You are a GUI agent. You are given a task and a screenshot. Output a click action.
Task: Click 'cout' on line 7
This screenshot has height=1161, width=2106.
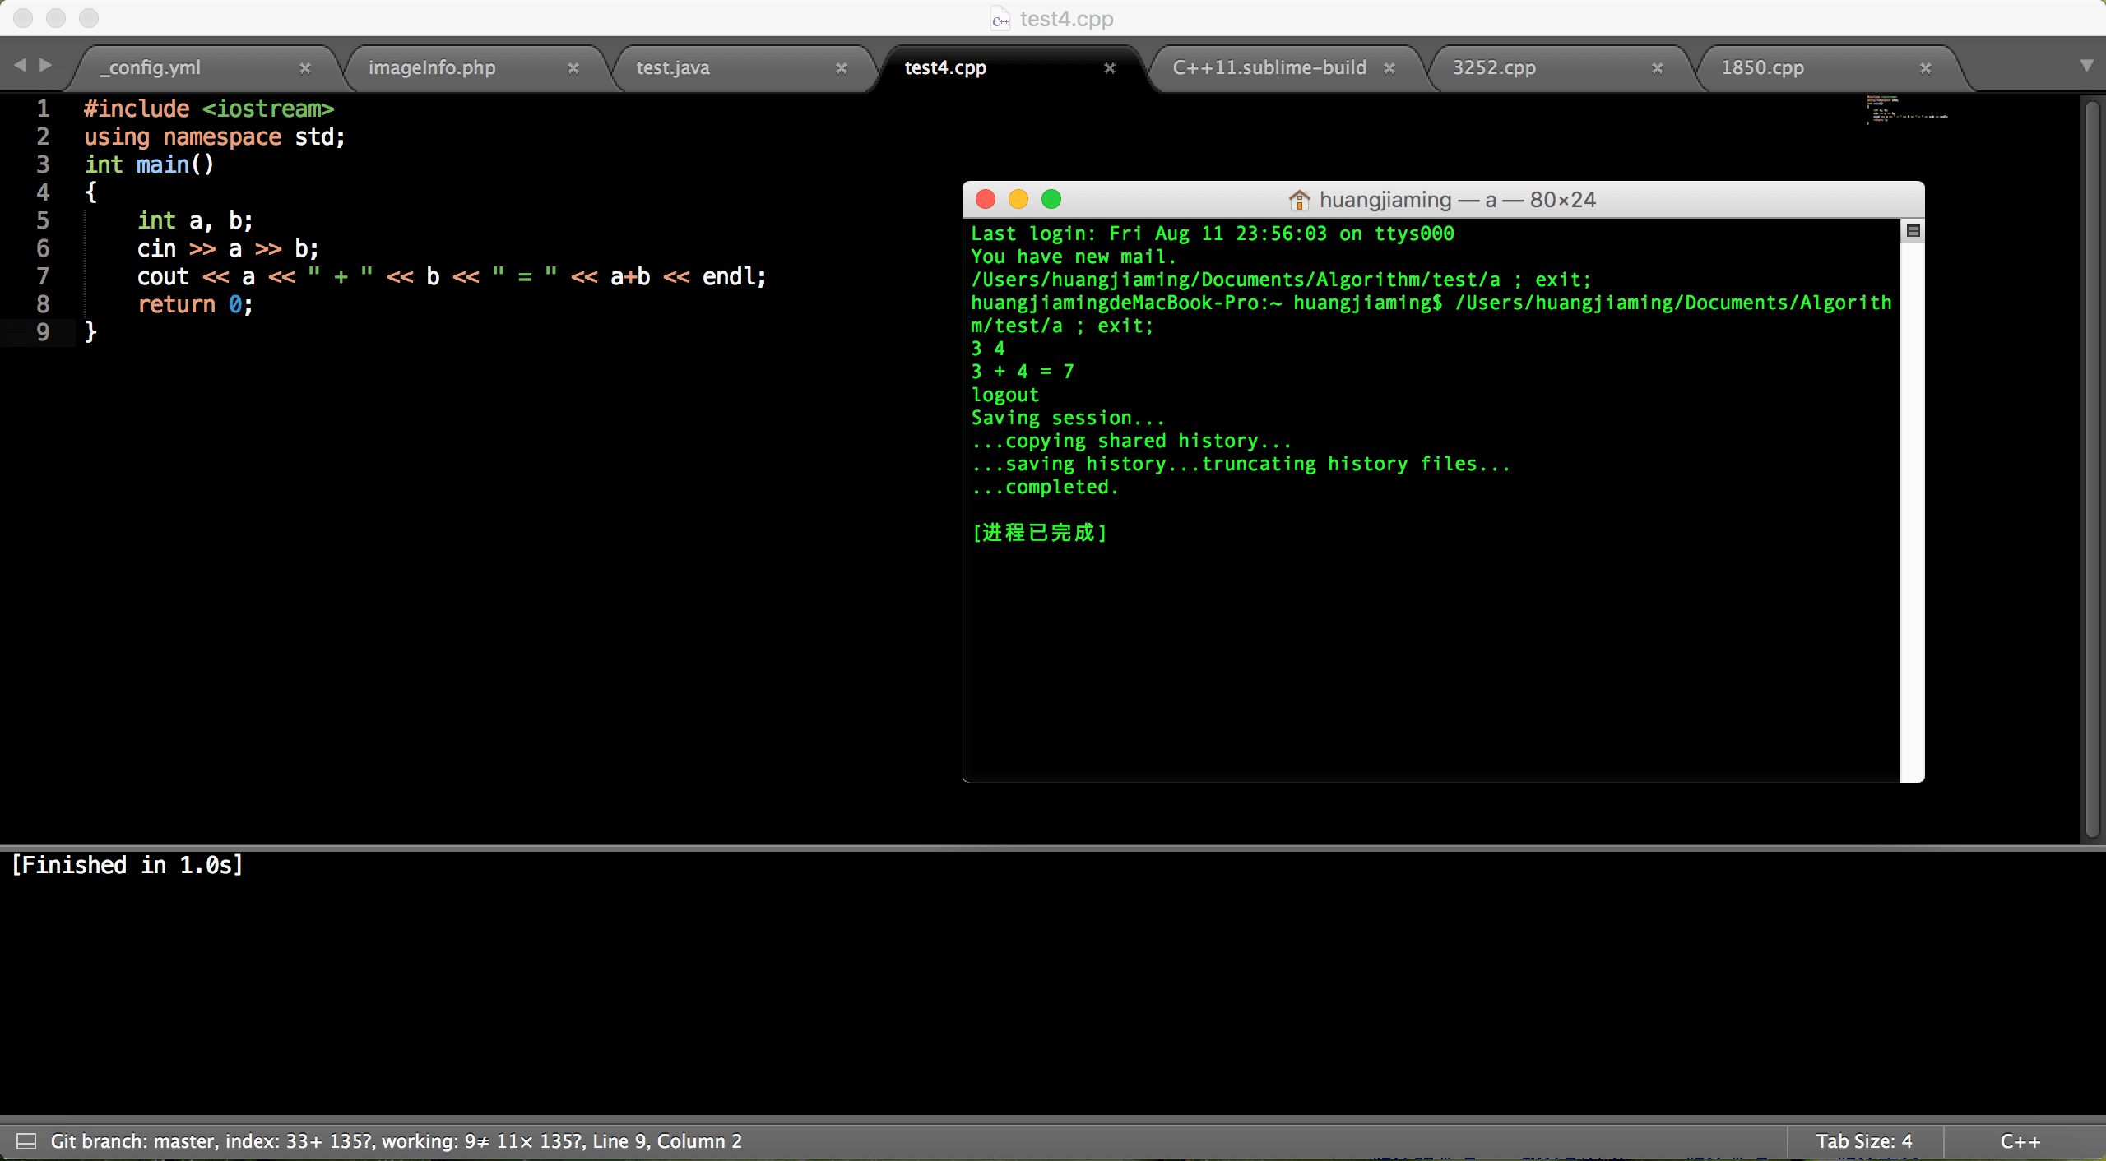click(163, 276)
